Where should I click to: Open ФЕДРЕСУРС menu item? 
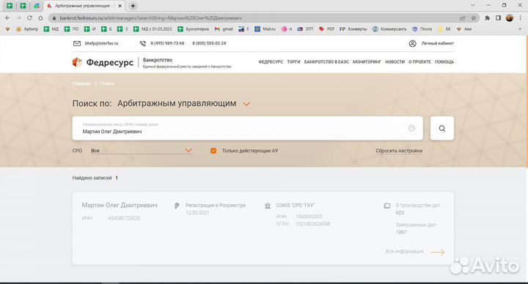[271, 61]
